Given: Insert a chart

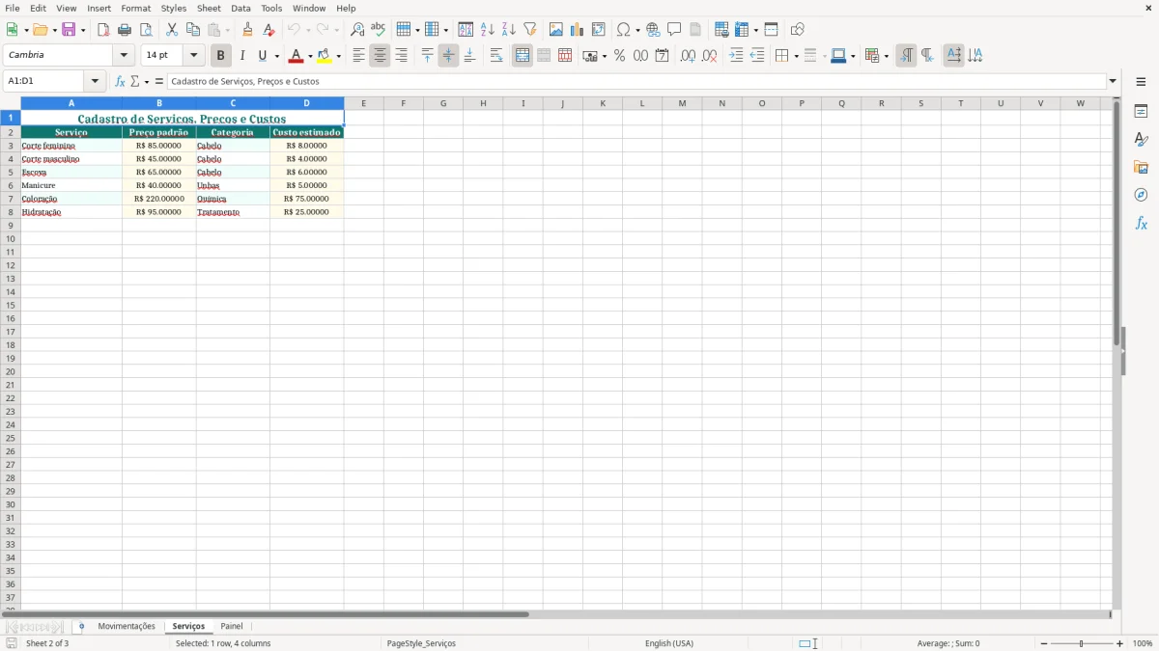Looking at the screenshot, I should 578,30.
